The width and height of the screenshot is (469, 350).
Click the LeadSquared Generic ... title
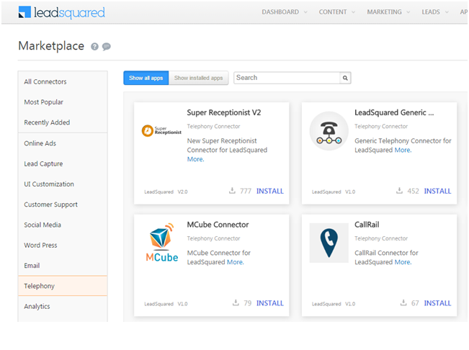pos(394,112)
